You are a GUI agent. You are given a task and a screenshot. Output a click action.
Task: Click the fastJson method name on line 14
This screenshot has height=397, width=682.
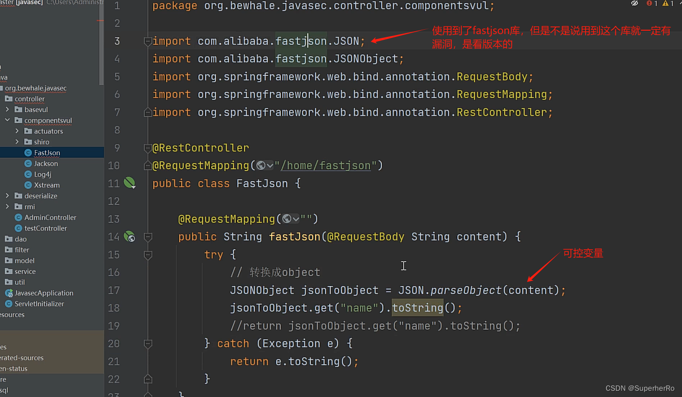pyautogui.click(x=294, y=236)
